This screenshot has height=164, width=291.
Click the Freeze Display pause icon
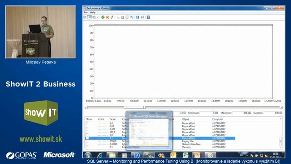pos(138,17)
